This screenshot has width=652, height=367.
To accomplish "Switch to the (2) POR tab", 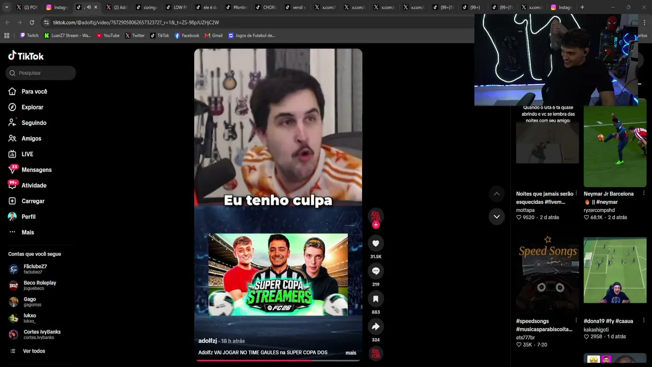I will (x=27, y=7).
